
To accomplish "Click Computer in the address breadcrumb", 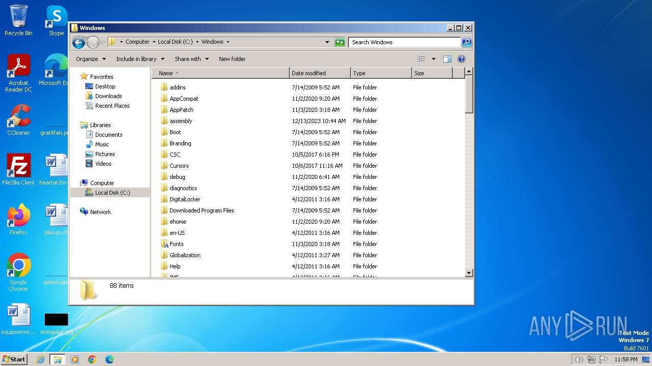I will click(138, 42).
